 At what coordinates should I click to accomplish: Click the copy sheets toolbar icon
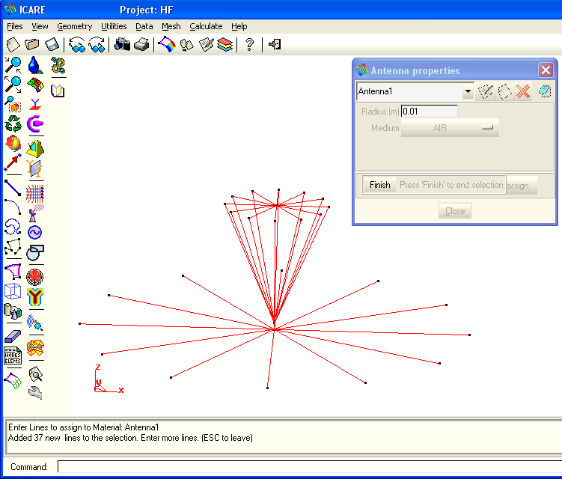pos(187,45)
